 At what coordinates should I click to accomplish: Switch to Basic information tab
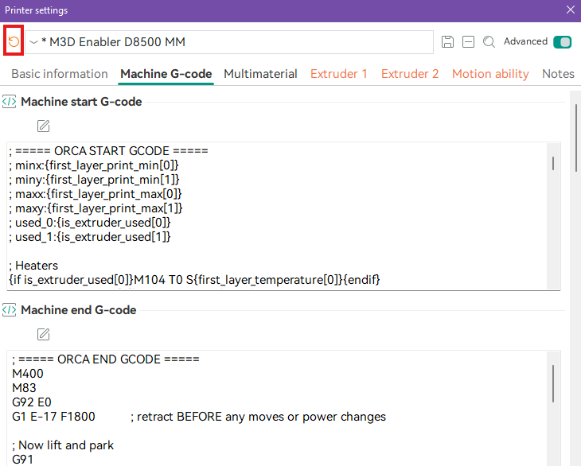click(x=60, y=74)
